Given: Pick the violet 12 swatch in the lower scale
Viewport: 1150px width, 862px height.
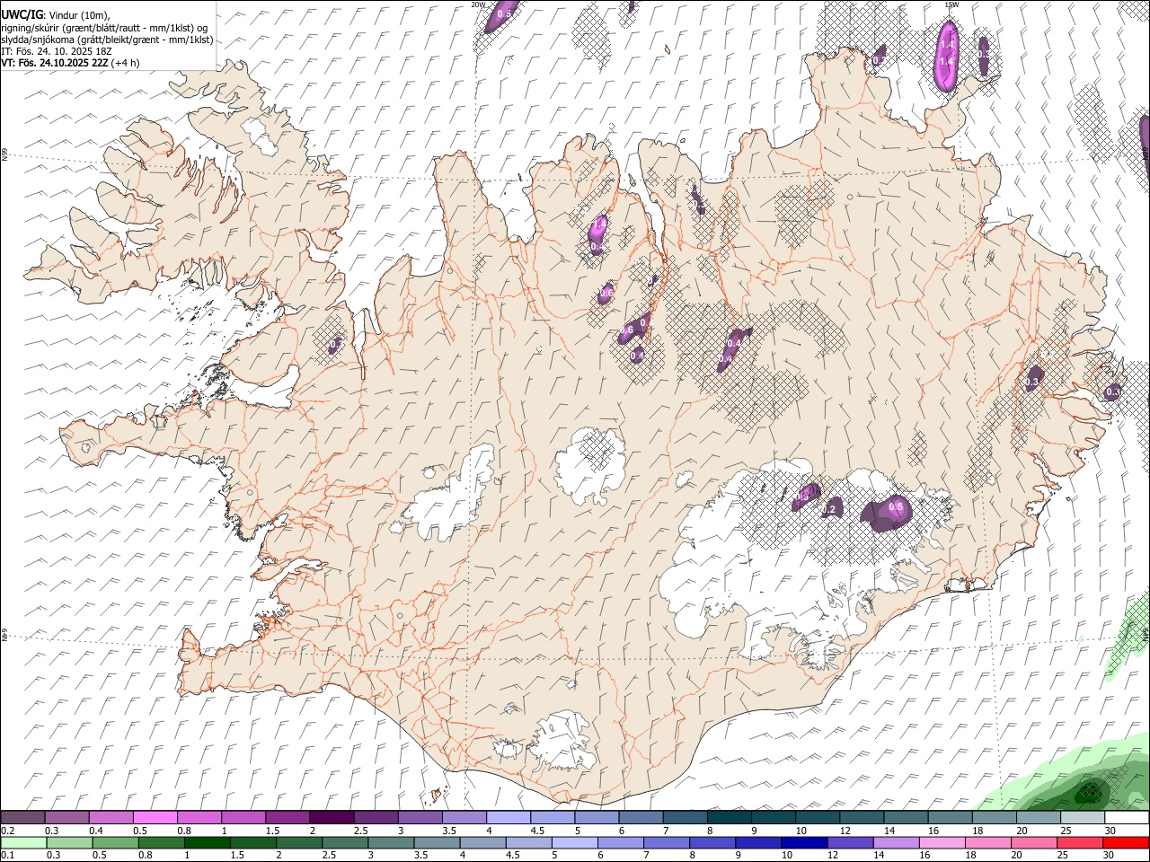Looking at the screenshot, I should (850, 842).
